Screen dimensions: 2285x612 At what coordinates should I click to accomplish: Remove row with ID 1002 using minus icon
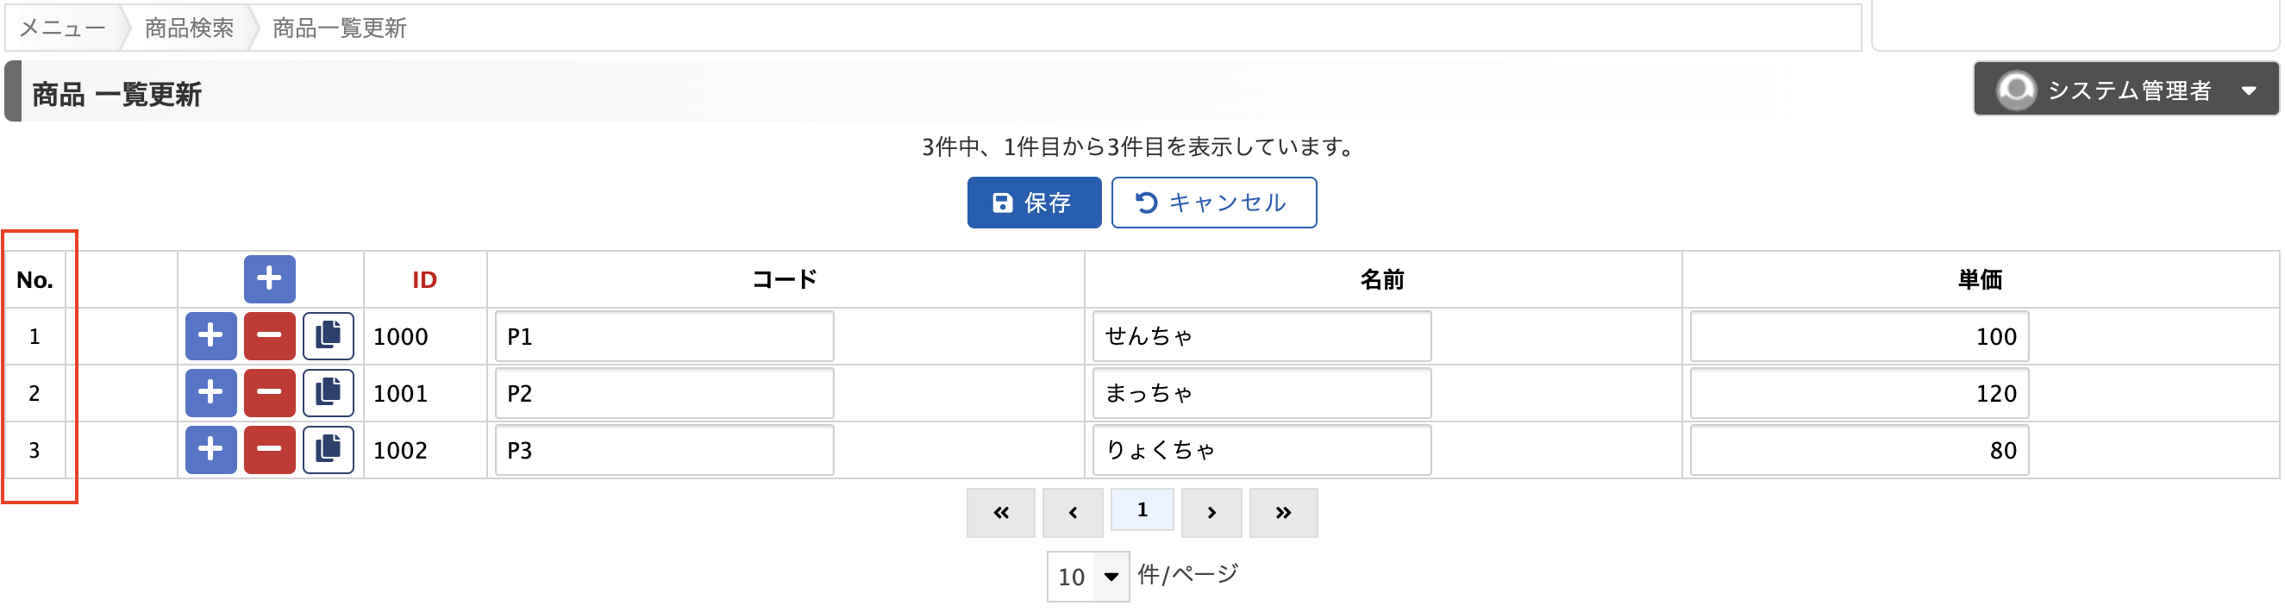pos(270,450)
